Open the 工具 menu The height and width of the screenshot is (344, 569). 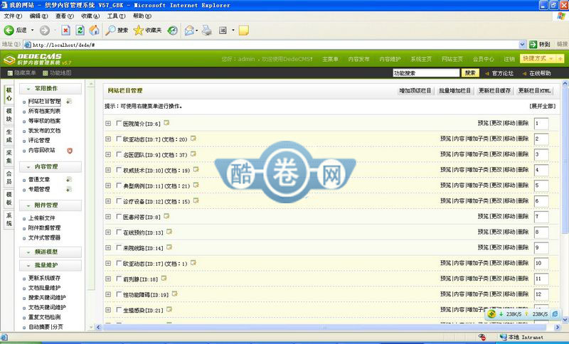click(116, 16)
